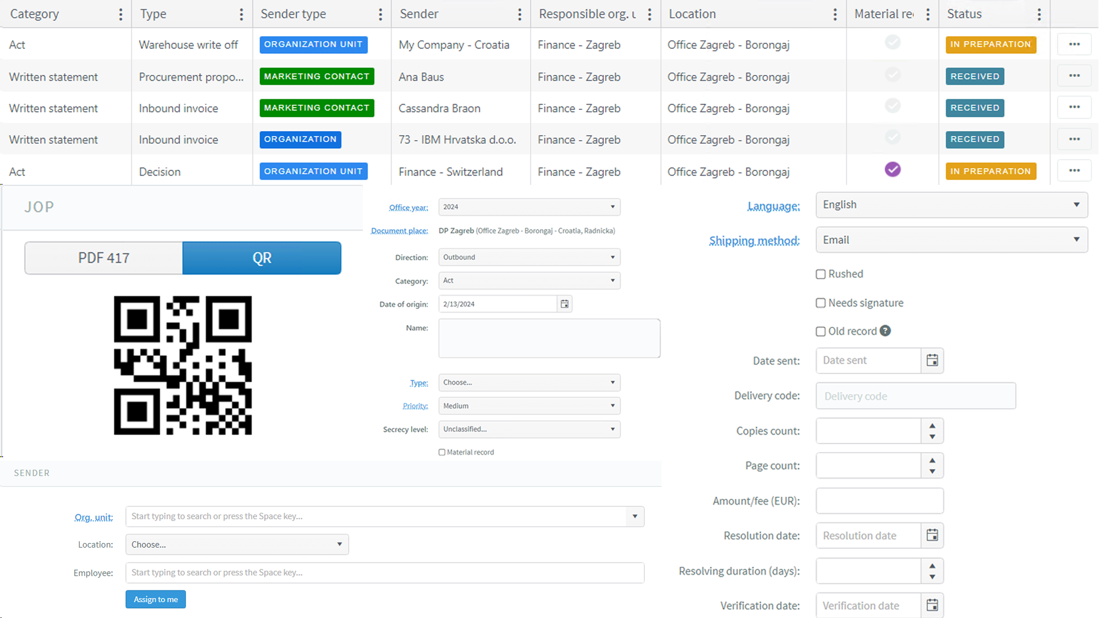Image resolution: width=1099 pixels, height=618 pixels.
Task: Open Category column options menu
Action: click(x=120, y=14)
